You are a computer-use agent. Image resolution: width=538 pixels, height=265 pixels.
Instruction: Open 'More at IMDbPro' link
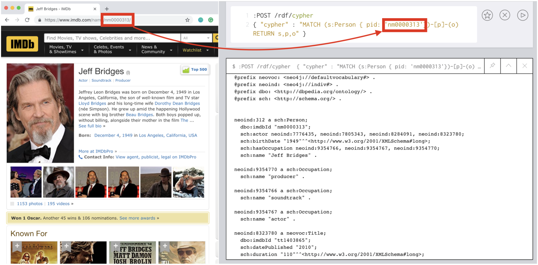(x=96, y=152)
